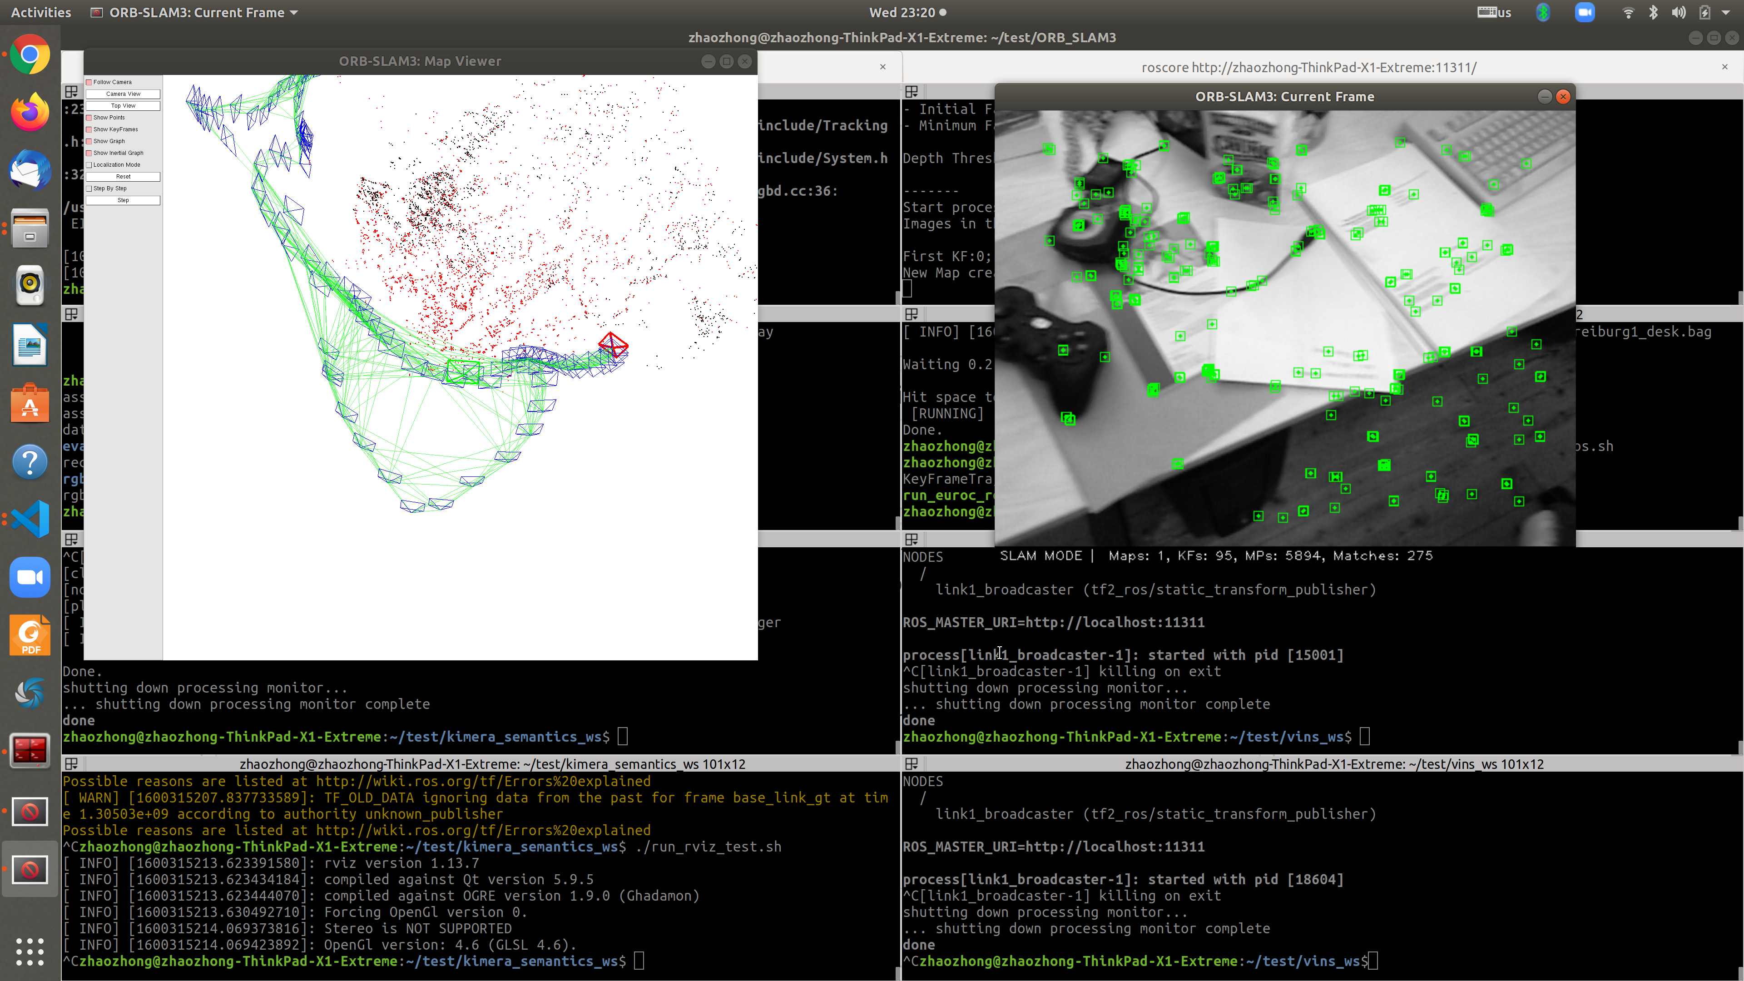Open Google Chrome from the dock
The height and width of the screenshot is (981, 1744).
point(30,54)
